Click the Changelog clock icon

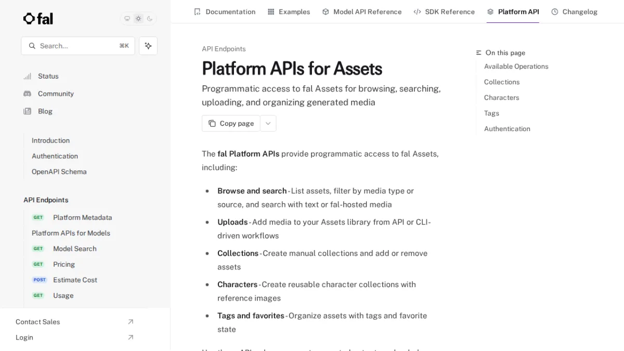[555, 11]
